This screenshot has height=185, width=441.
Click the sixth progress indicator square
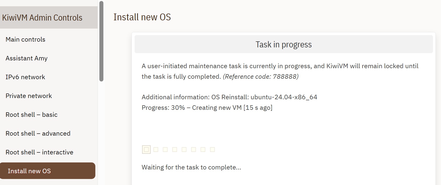tap(193, 150)
